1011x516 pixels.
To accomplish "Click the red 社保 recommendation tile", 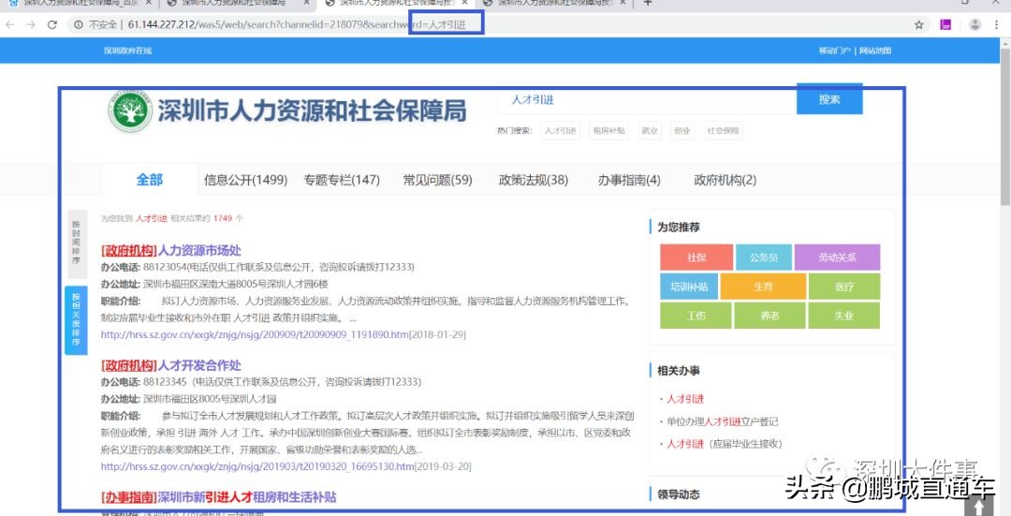I will (x=696, y=258).
